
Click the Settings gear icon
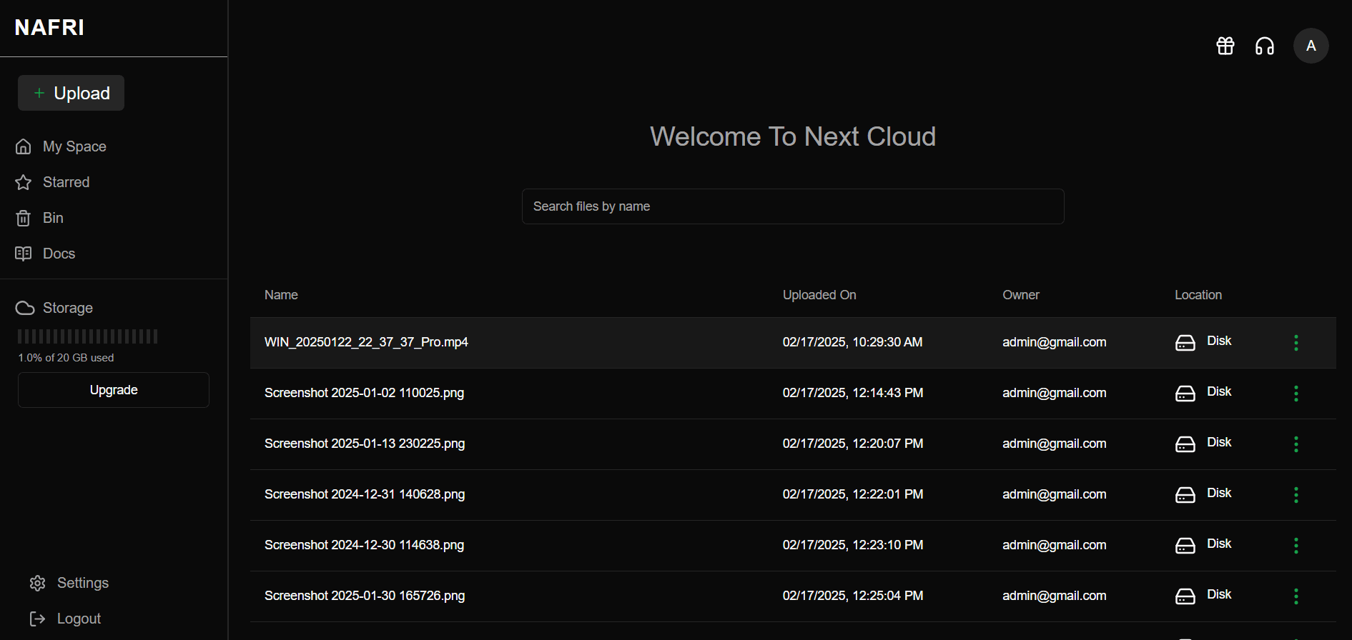(x=38, y=583)
